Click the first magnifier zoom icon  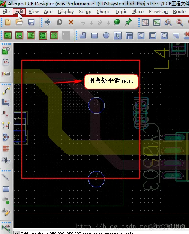click(168, 22)
